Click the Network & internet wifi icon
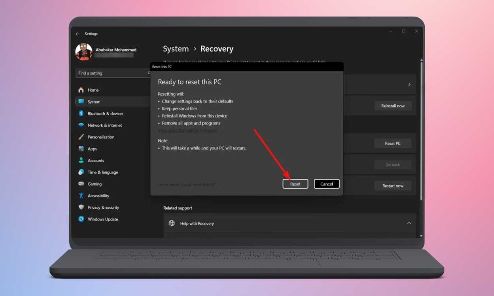 [81, 125]
